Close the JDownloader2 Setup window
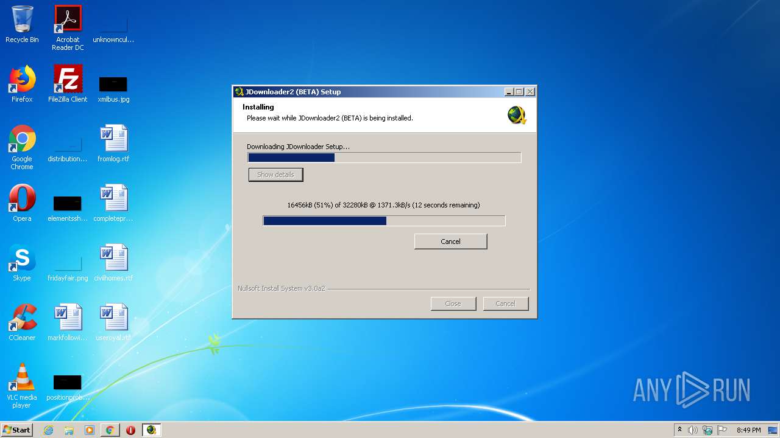 click(530, 92)
